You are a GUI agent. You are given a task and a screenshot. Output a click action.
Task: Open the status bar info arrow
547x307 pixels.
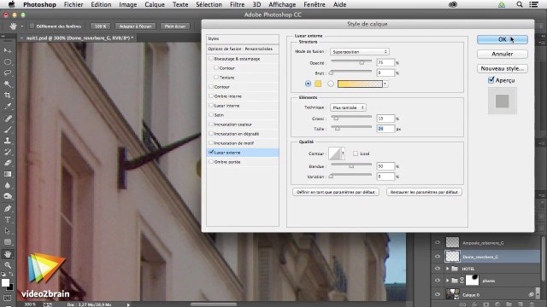tap(128, 304)
